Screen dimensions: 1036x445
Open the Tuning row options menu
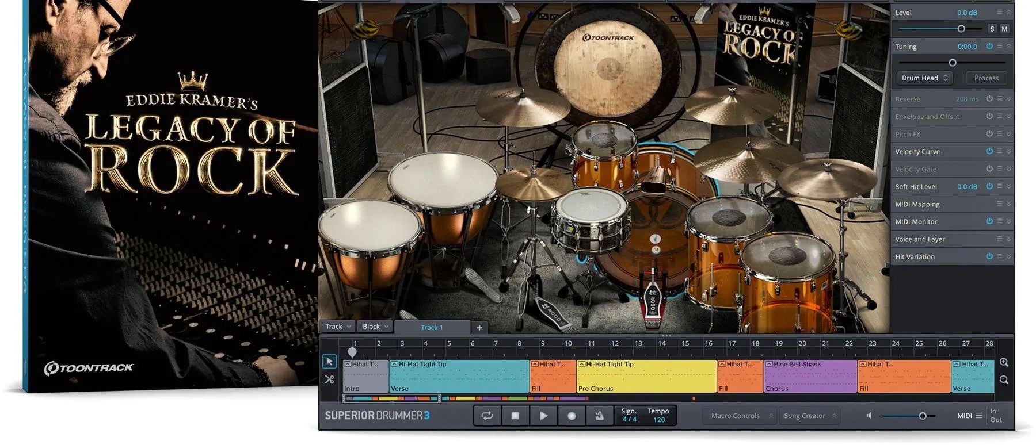click(1000, 46)
